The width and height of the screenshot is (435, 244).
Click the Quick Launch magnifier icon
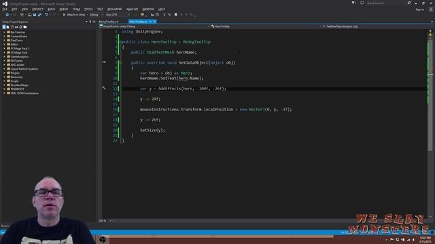pyautogui.click(x=409, y=3)
